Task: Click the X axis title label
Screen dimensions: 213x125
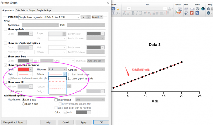Action: point(155,101)
